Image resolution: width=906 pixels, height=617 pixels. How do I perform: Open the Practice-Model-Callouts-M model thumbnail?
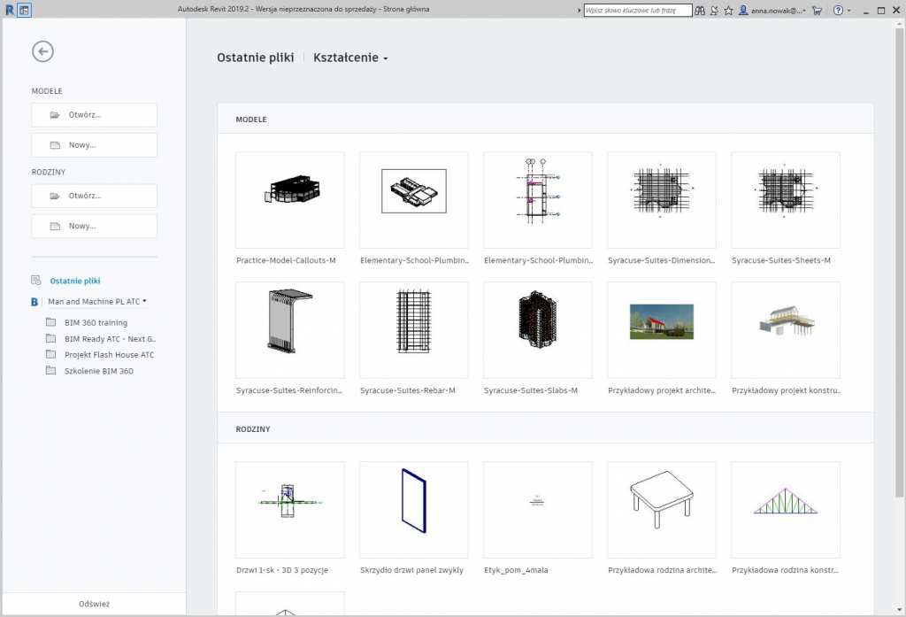pyautogui.click(x=289, y=200)
